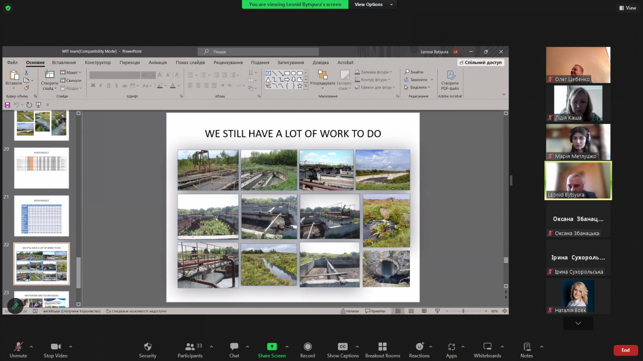Viewport: 643px width, 361px height.
Task: Unmute the microphone
Action: point(18,347)
